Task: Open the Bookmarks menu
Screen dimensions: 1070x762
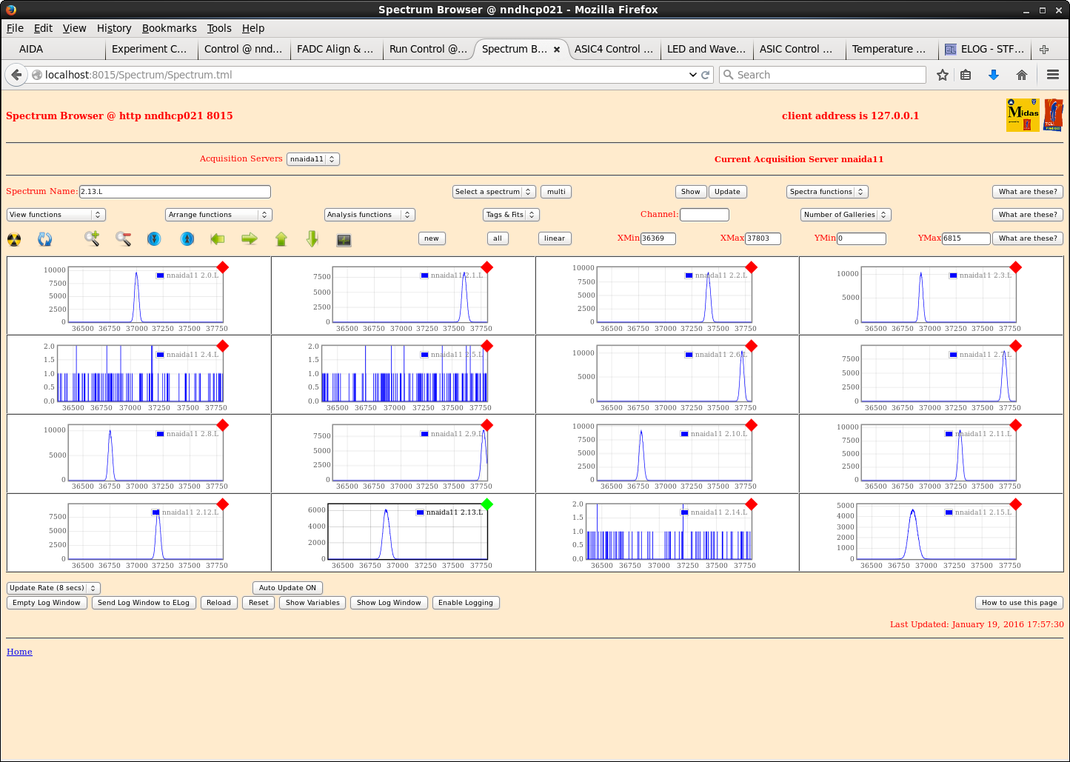Action: pyautogui.click(x=169, y=28)
